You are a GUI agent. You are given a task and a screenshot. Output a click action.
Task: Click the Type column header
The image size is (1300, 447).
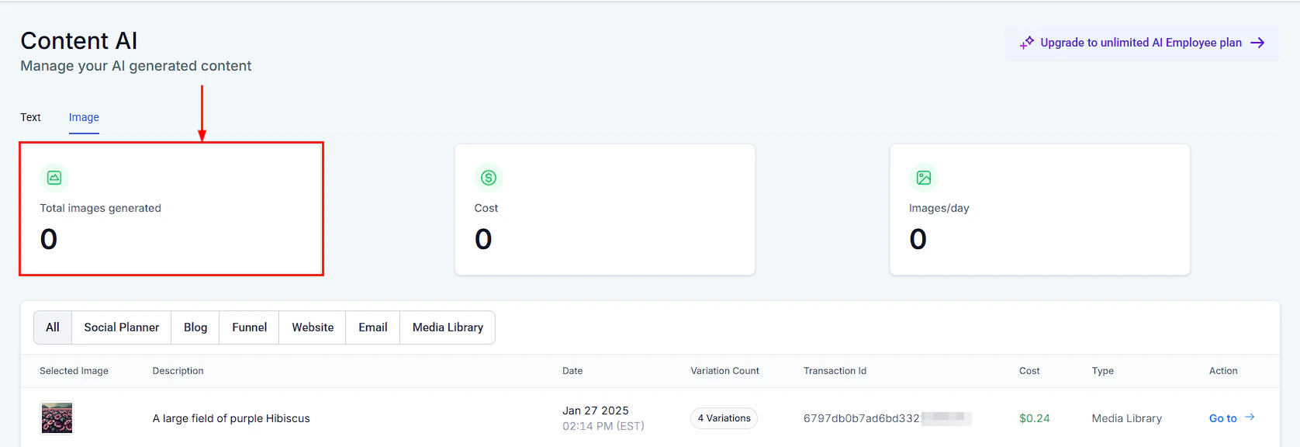pos(1102,371)
